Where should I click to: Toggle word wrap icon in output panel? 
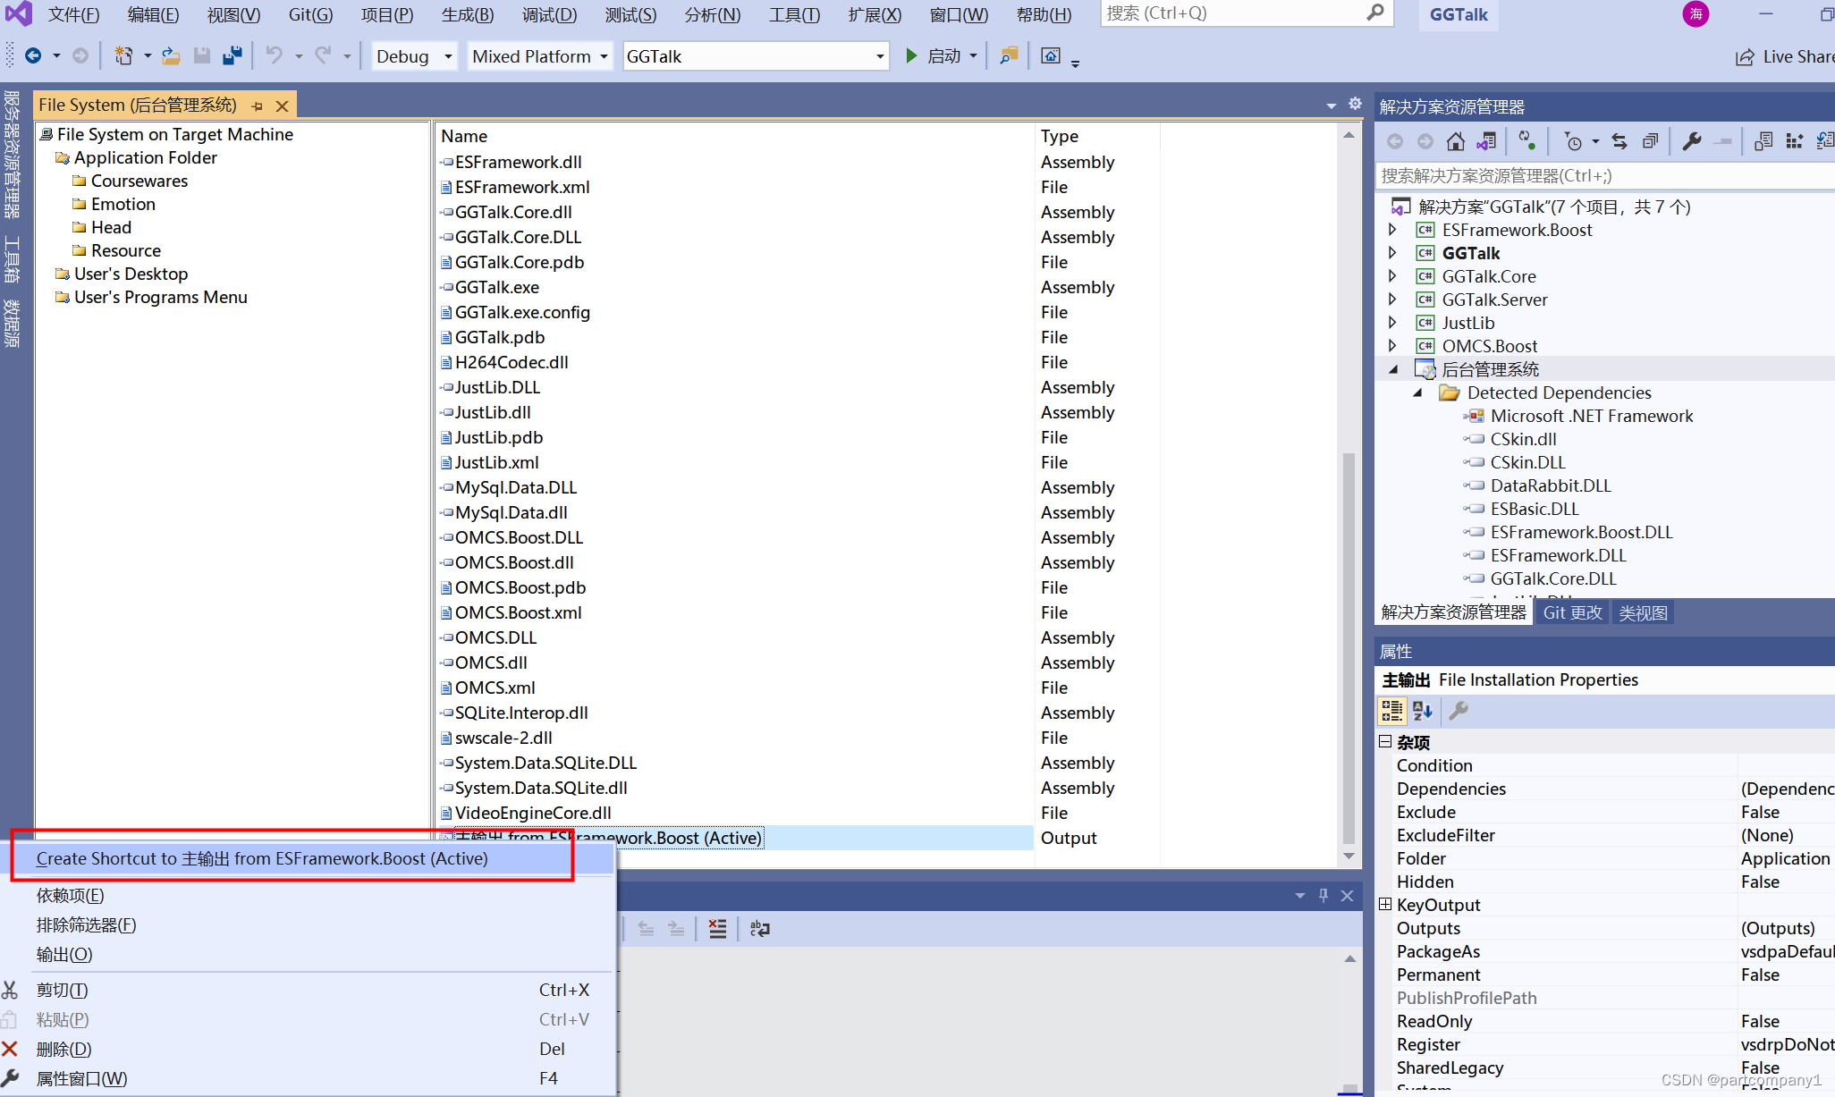pos(759,929)
